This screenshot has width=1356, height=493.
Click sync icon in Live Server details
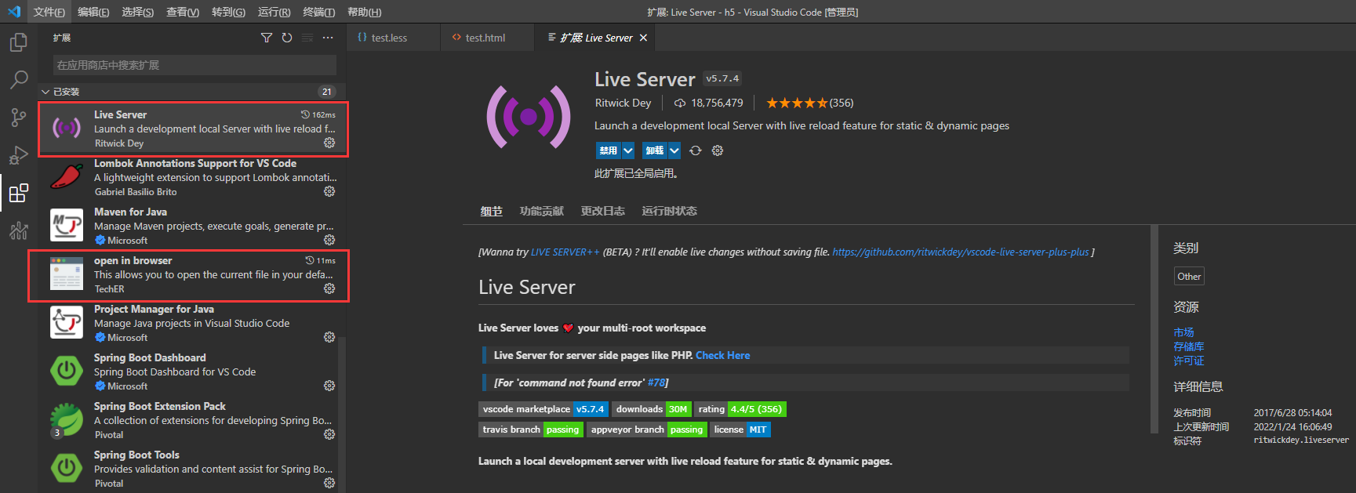pos(696,150)
